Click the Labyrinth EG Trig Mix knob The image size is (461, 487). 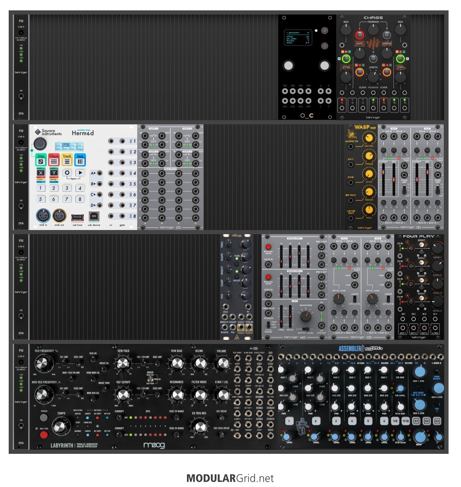point(200,427)
